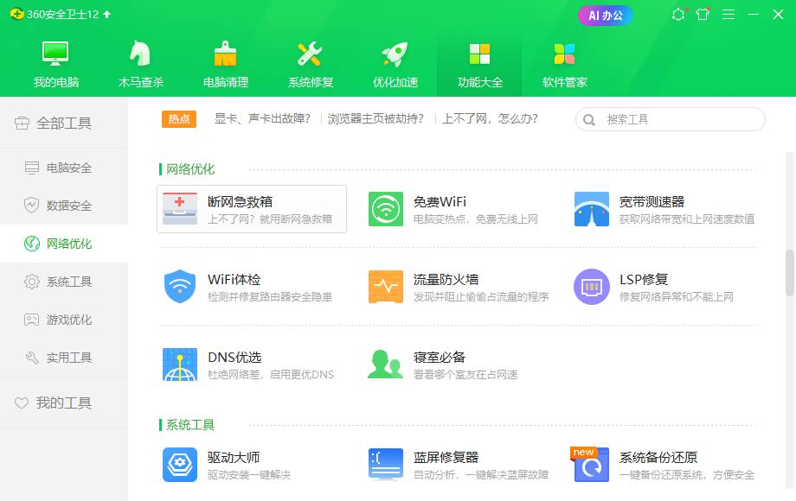Launch 蓝屏修复器 blue screen icon

click(x=386, y=464)
